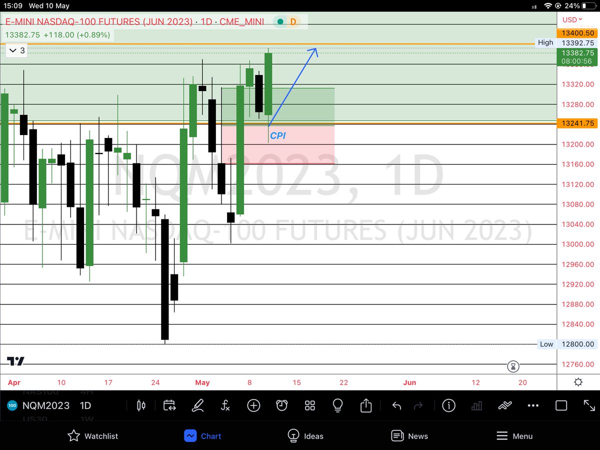600x450 pixels.
Task: Add symbol with the plus circle icon
Action: pyautogui.click(x=253, y=405)
